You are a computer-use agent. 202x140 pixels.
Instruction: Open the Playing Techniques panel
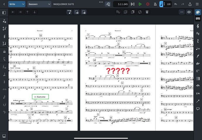pyautogui.click(x=198, y=94)
